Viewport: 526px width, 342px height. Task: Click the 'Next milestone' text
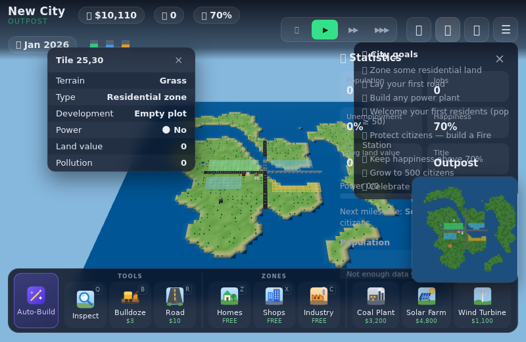pos(376,217)
